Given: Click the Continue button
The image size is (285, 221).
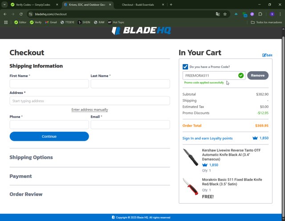Looking at the screenshot, I should click(49, 137).
